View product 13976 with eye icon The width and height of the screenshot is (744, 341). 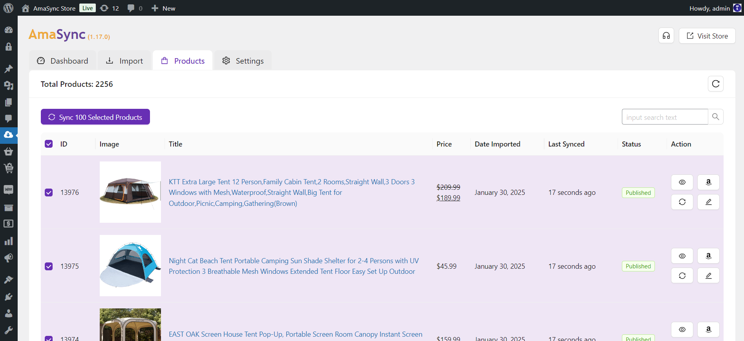tap(682, 182)
